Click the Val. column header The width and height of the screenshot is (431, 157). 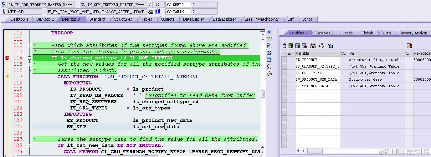coord(377,53)
